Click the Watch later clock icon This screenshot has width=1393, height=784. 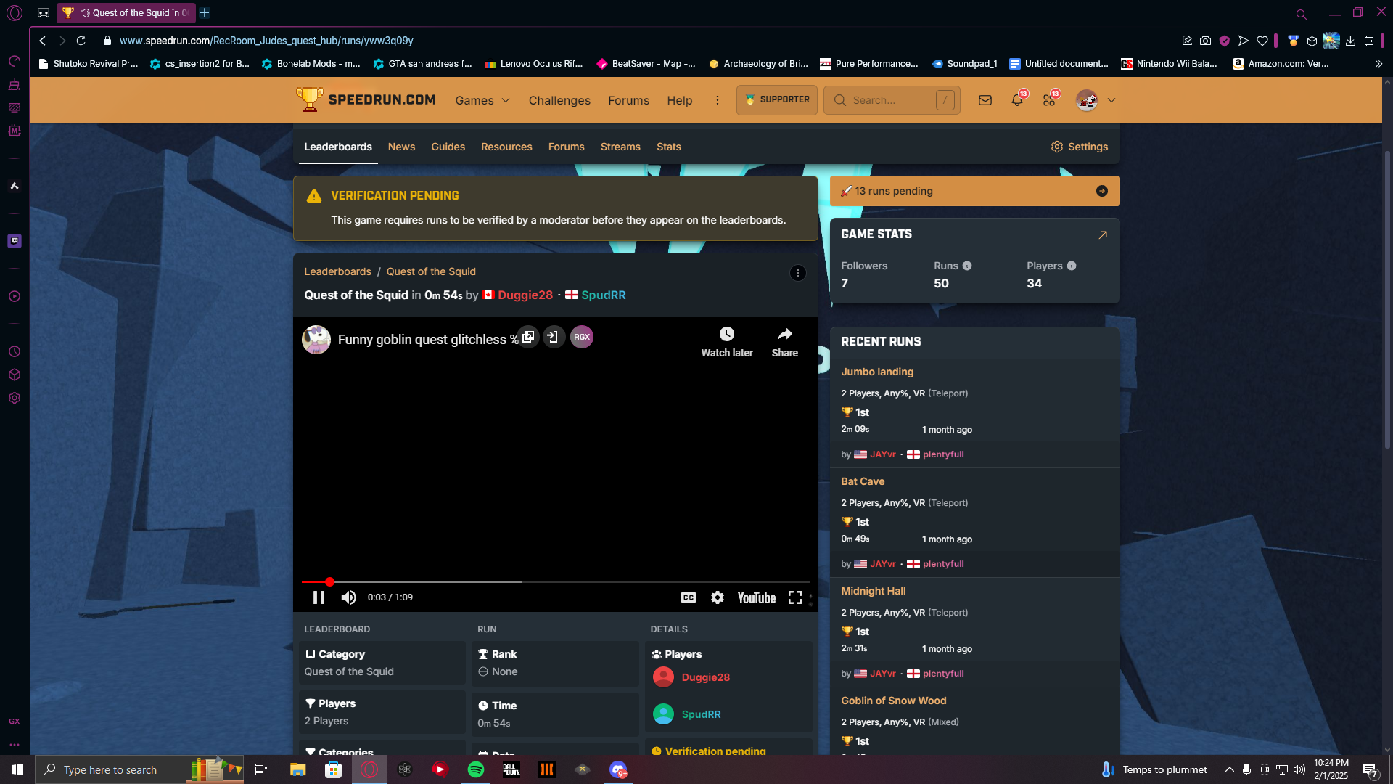coord(726,335)
